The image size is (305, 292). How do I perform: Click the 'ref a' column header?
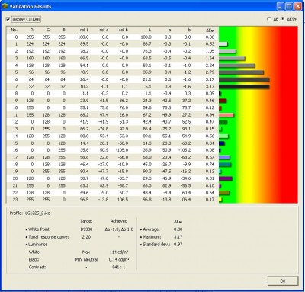[x=104, y=30]
